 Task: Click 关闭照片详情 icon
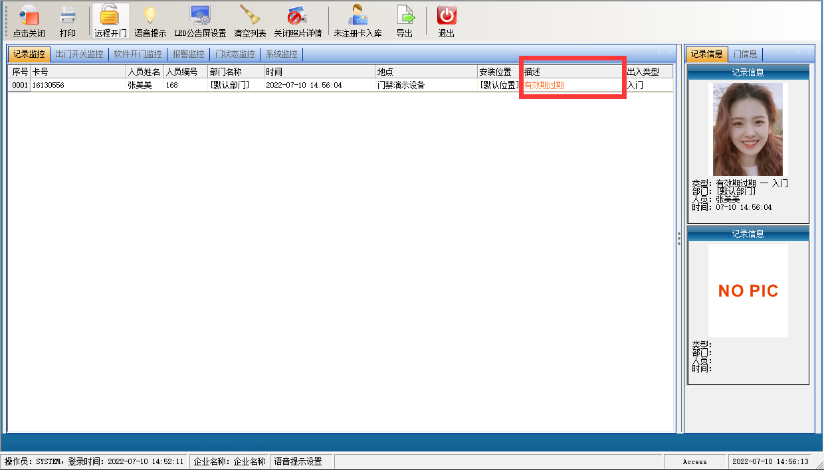coord(298,16)
